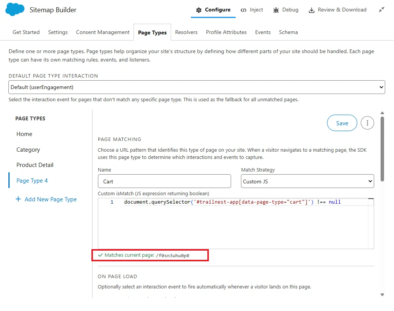Click the plus icon beside Add New Page Type
394x311 pixels.
click(18, 199)
